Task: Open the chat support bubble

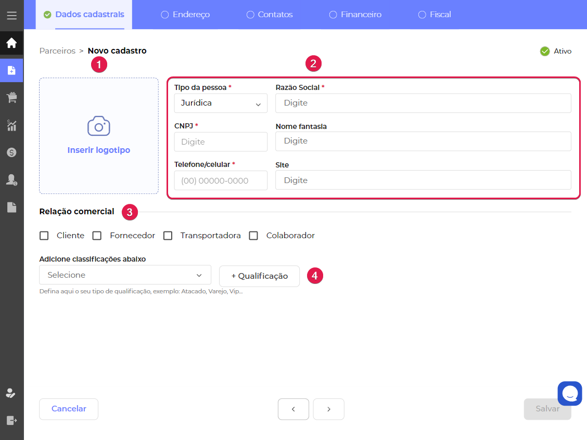Action: tap(569, 394)
